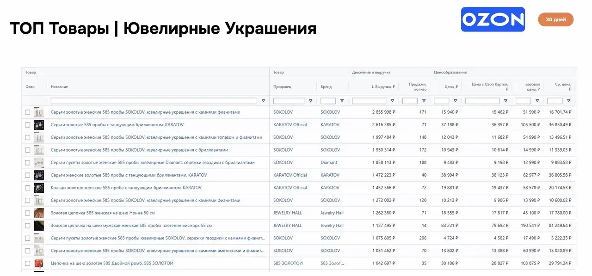Tick checkbox for Цепочка Двойной ромб row
The width and height of the screenshot is (592, 276).
point(28,264)
